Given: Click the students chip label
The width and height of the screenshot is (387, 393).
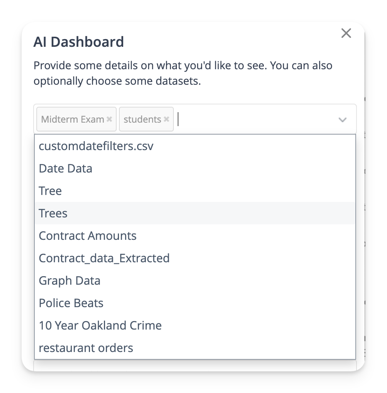Looking at the screenshot, I should pyautogui.click(x=142, y=120).
